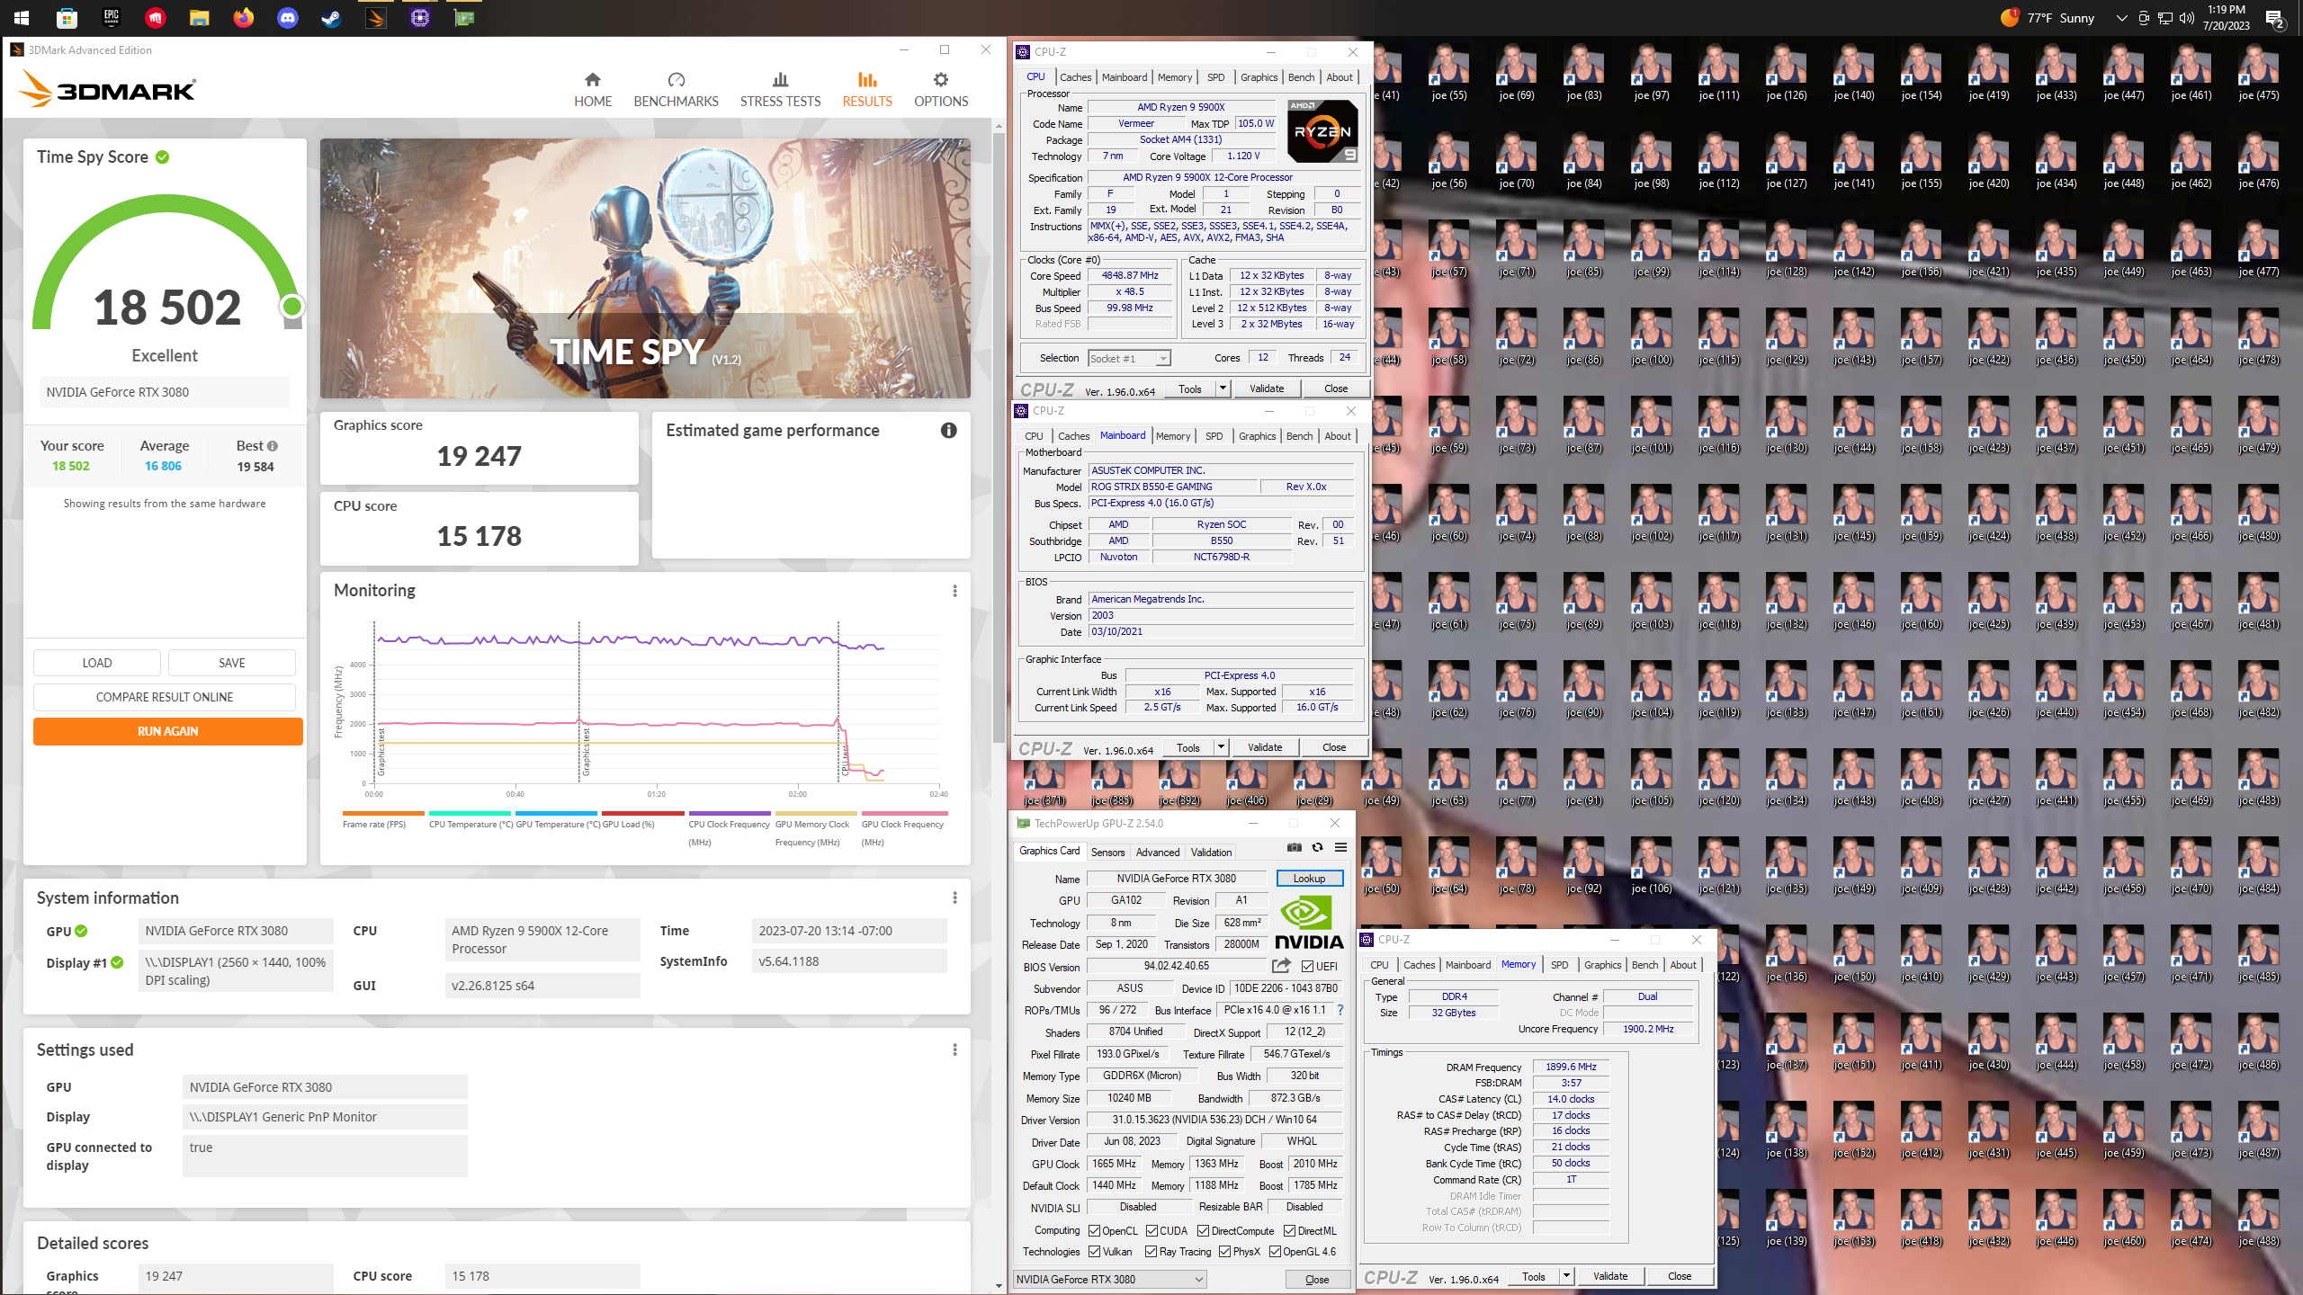Open Caches tab in top CPU-Z window
Screen dimensions: 2303x1295
point(1075,77)
